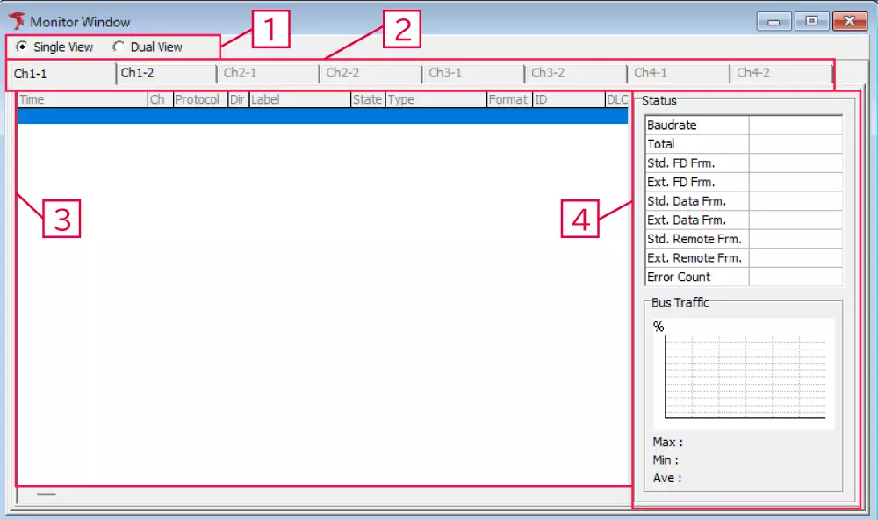Minimize the Monitor Window

point(774,22)
